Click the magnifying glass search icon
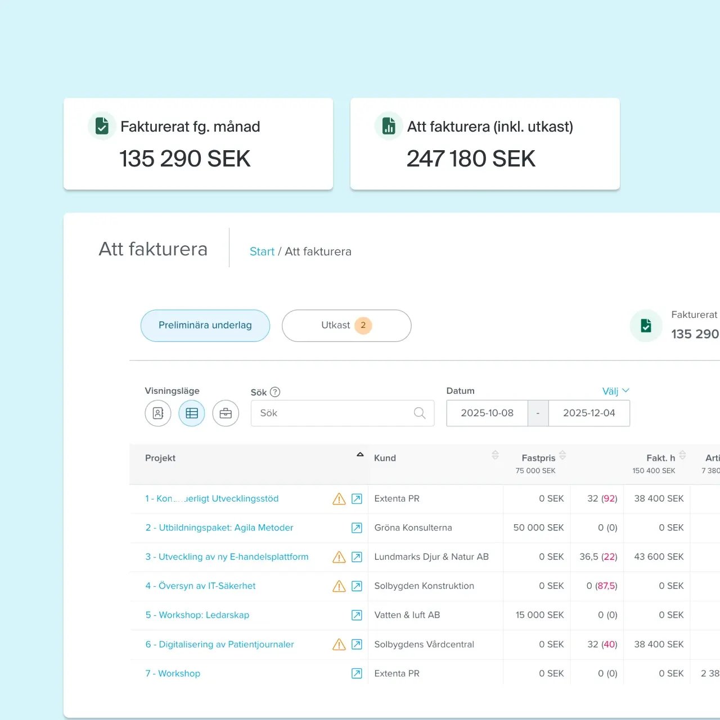This screenshot has height=720, width=720. point(420,413)
